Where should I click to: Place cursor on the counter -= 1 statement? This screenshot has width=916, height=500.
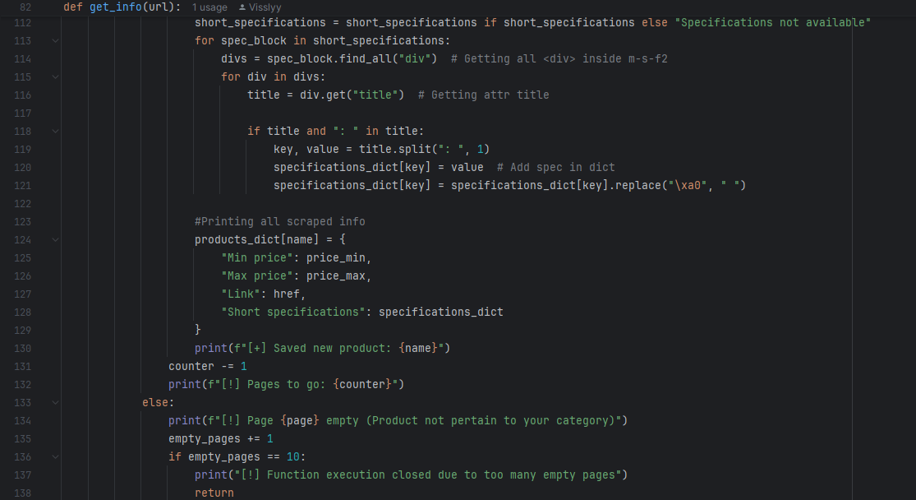(207, 367)
